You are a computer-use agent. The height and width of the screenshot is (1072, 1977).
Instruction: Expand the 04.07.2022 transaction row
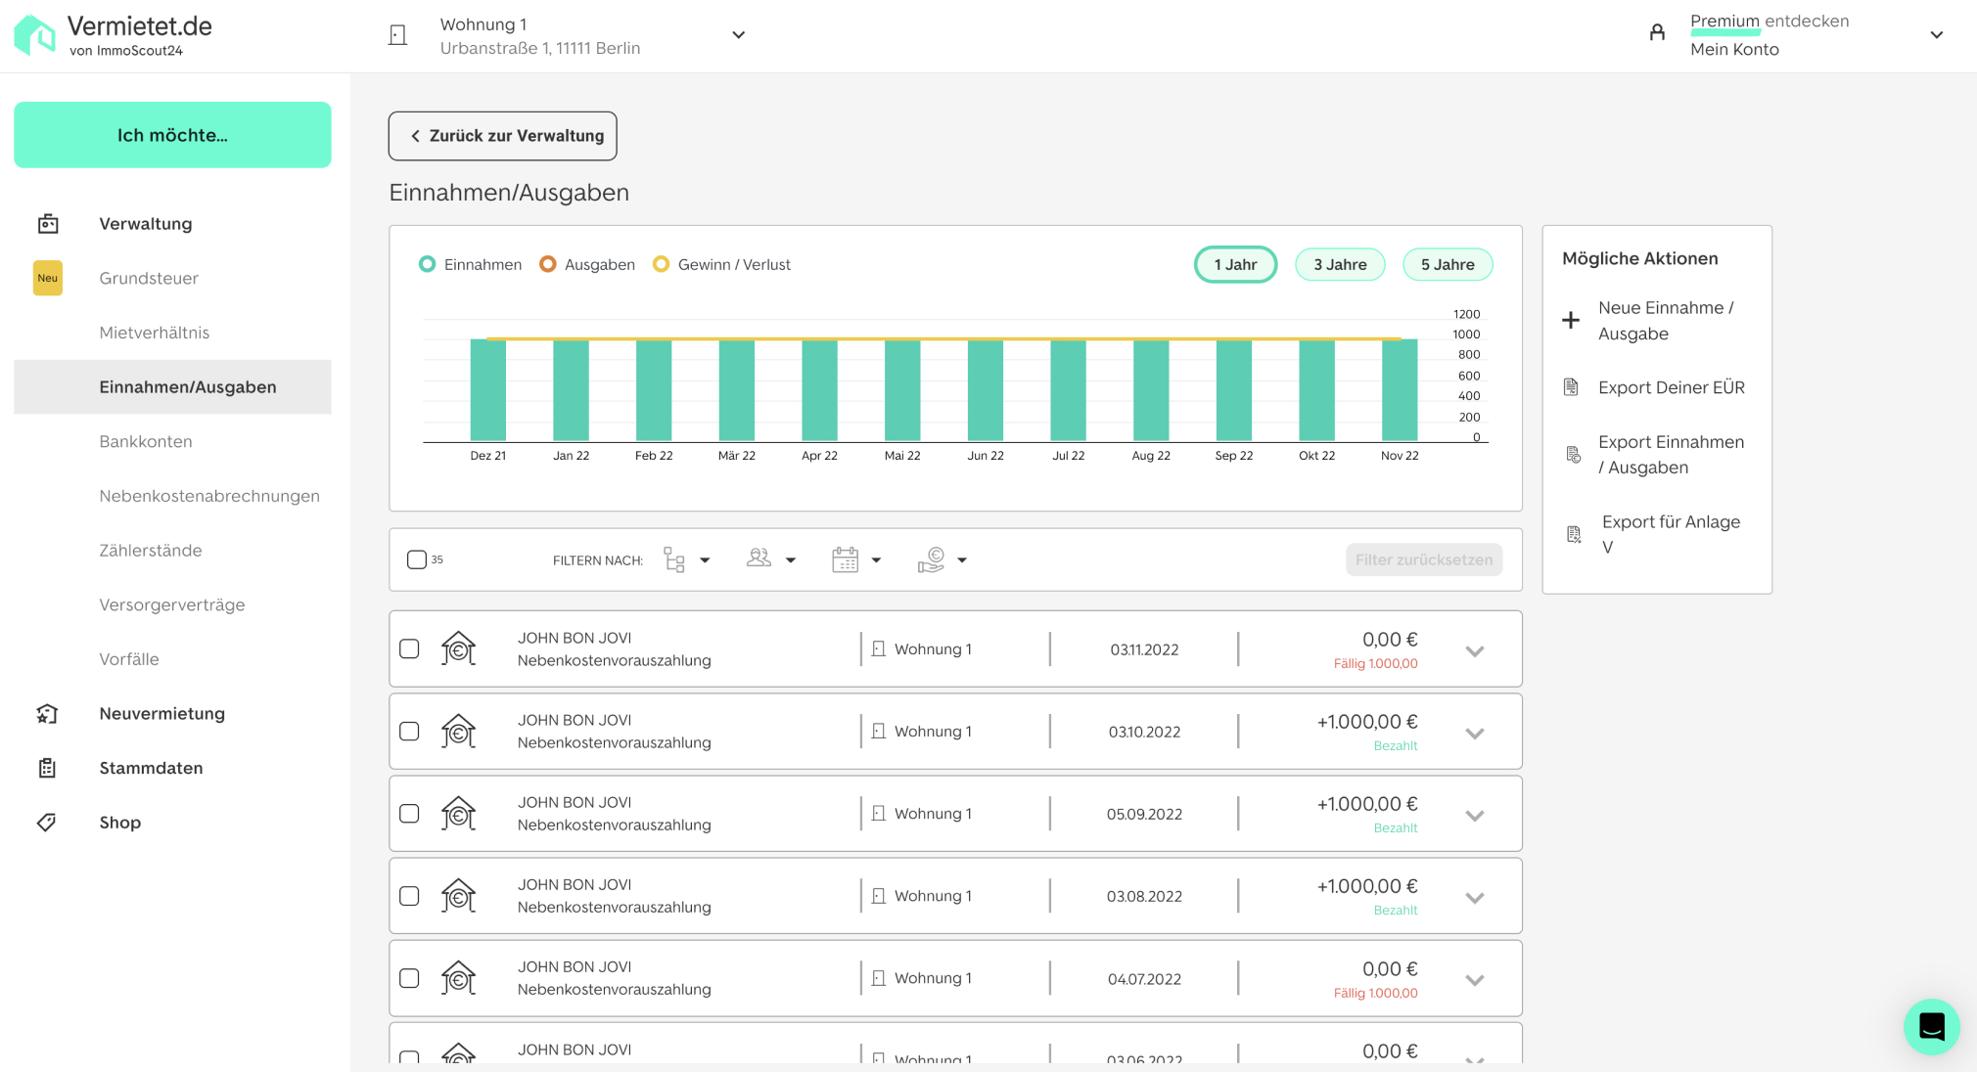1475,979
